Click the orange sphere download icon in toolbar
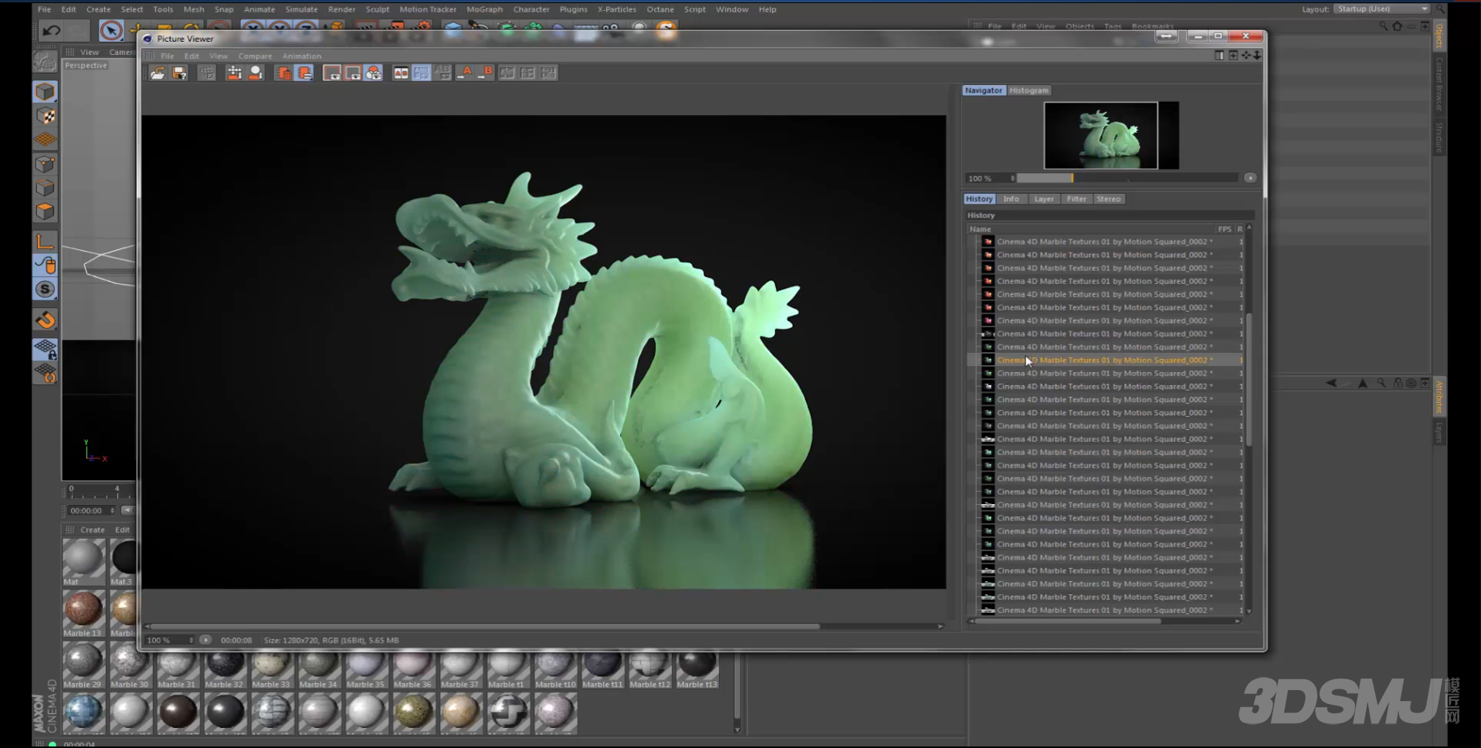The image size is (1481, 748). click(256, 73)
